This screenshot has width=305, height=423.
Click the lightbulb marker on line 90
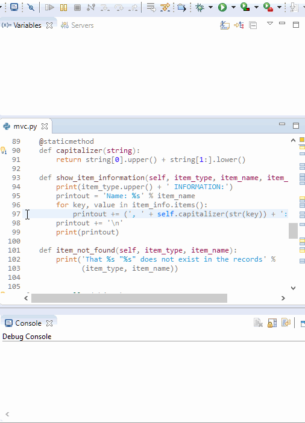4,150
